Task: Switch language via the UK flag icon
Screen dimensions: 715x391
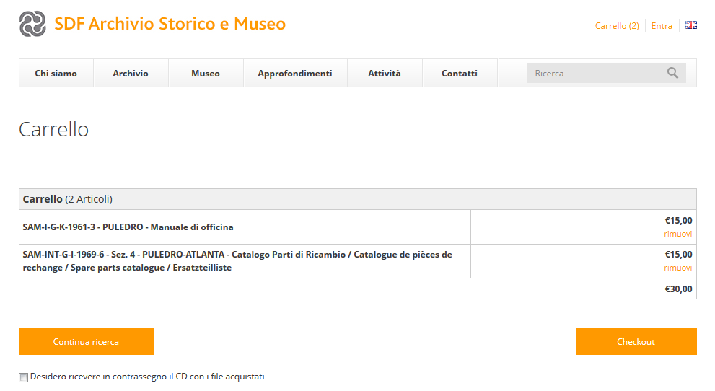Action: tap(690, 25)
